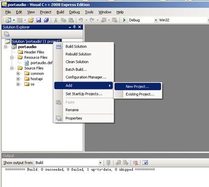Open the File menu

pyautogui.click(x=8, y=12)
